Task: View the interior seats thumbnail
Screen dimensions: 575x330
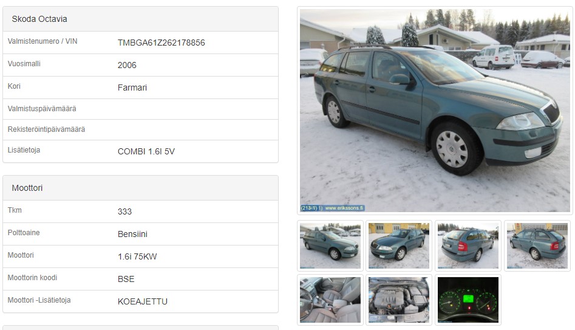Action: click(330, 300)
